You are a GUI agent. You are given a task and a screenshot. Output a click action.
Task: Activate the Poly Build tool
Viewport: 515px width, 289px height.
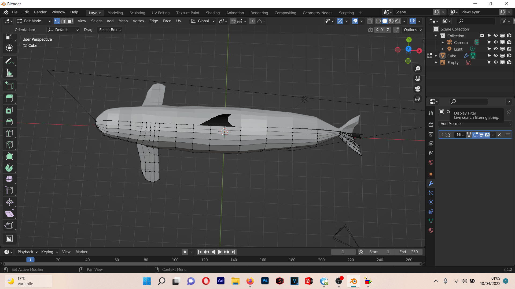(9, 156)
